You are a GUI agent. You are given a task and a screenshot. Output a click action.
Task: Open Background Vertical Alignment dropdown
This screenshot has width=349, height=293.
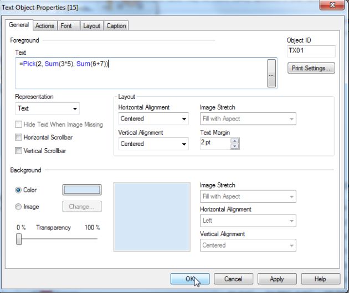248,245
